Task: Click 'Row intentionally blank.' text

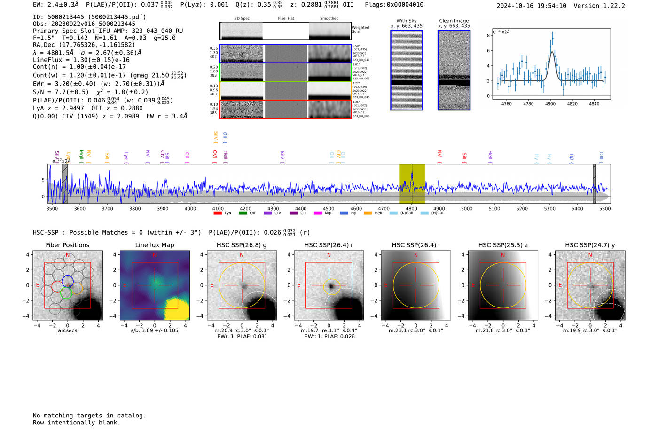Action: tap(77, 423)
